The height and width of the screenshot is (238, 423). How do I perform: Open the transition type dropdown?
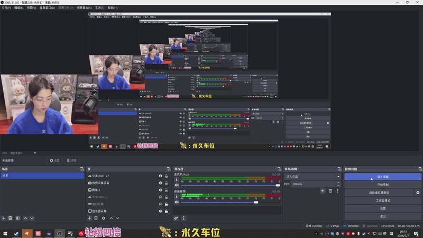pyautogui.click(x=312, y=177)
